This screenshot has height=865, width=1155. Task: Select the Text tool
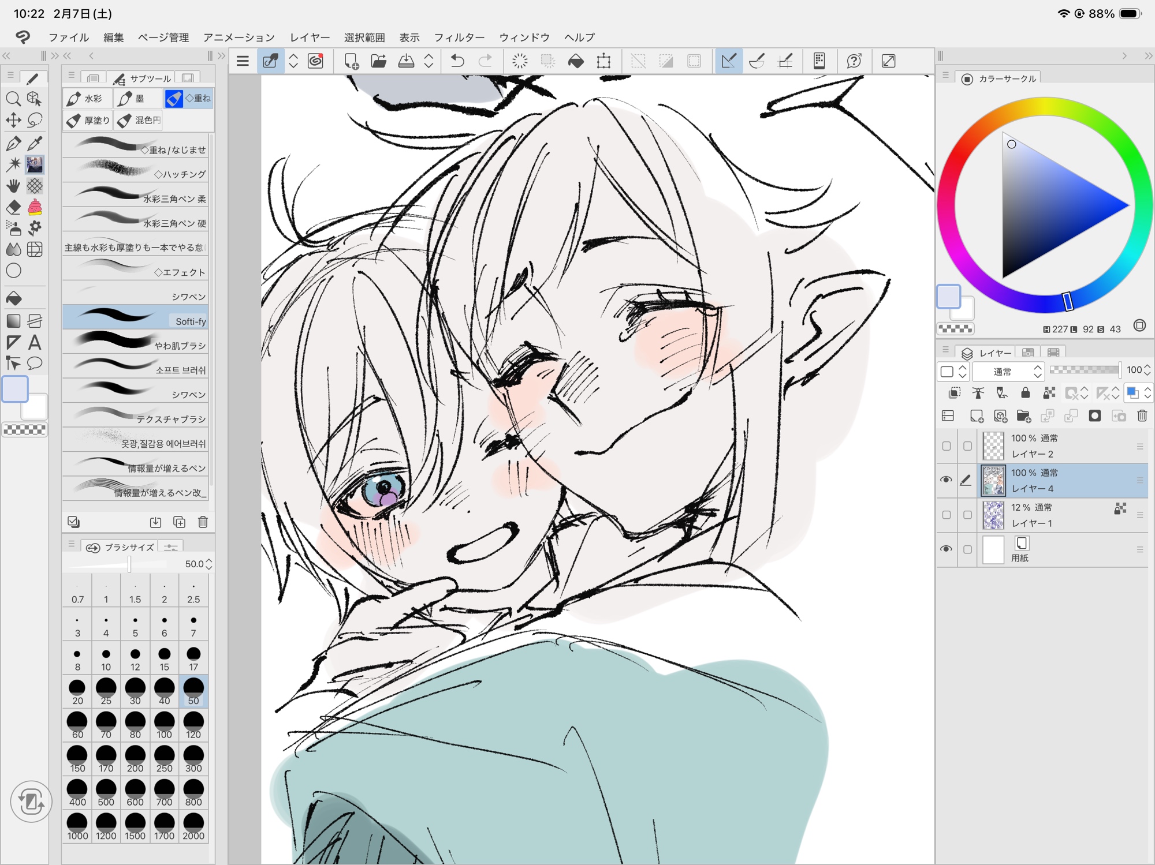point(35,342)
